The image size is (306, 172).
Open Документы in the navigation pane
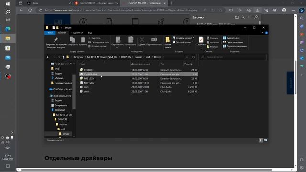click(59, 105)
